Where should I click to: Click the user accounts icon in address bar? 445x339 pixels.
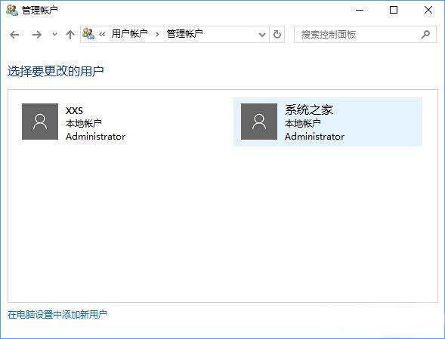coord(88,34)
